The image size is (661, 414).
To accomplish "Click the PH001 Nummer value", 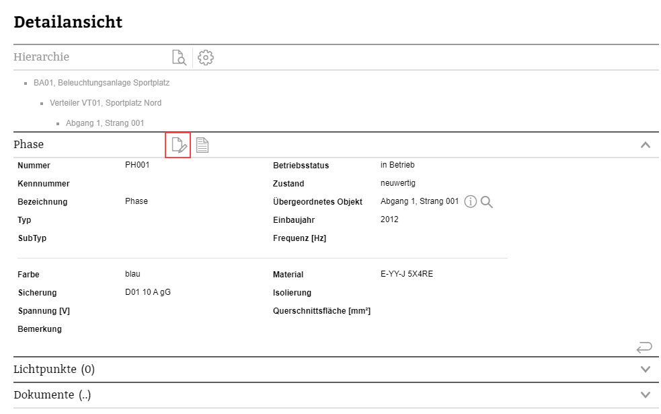I will 137,165.
